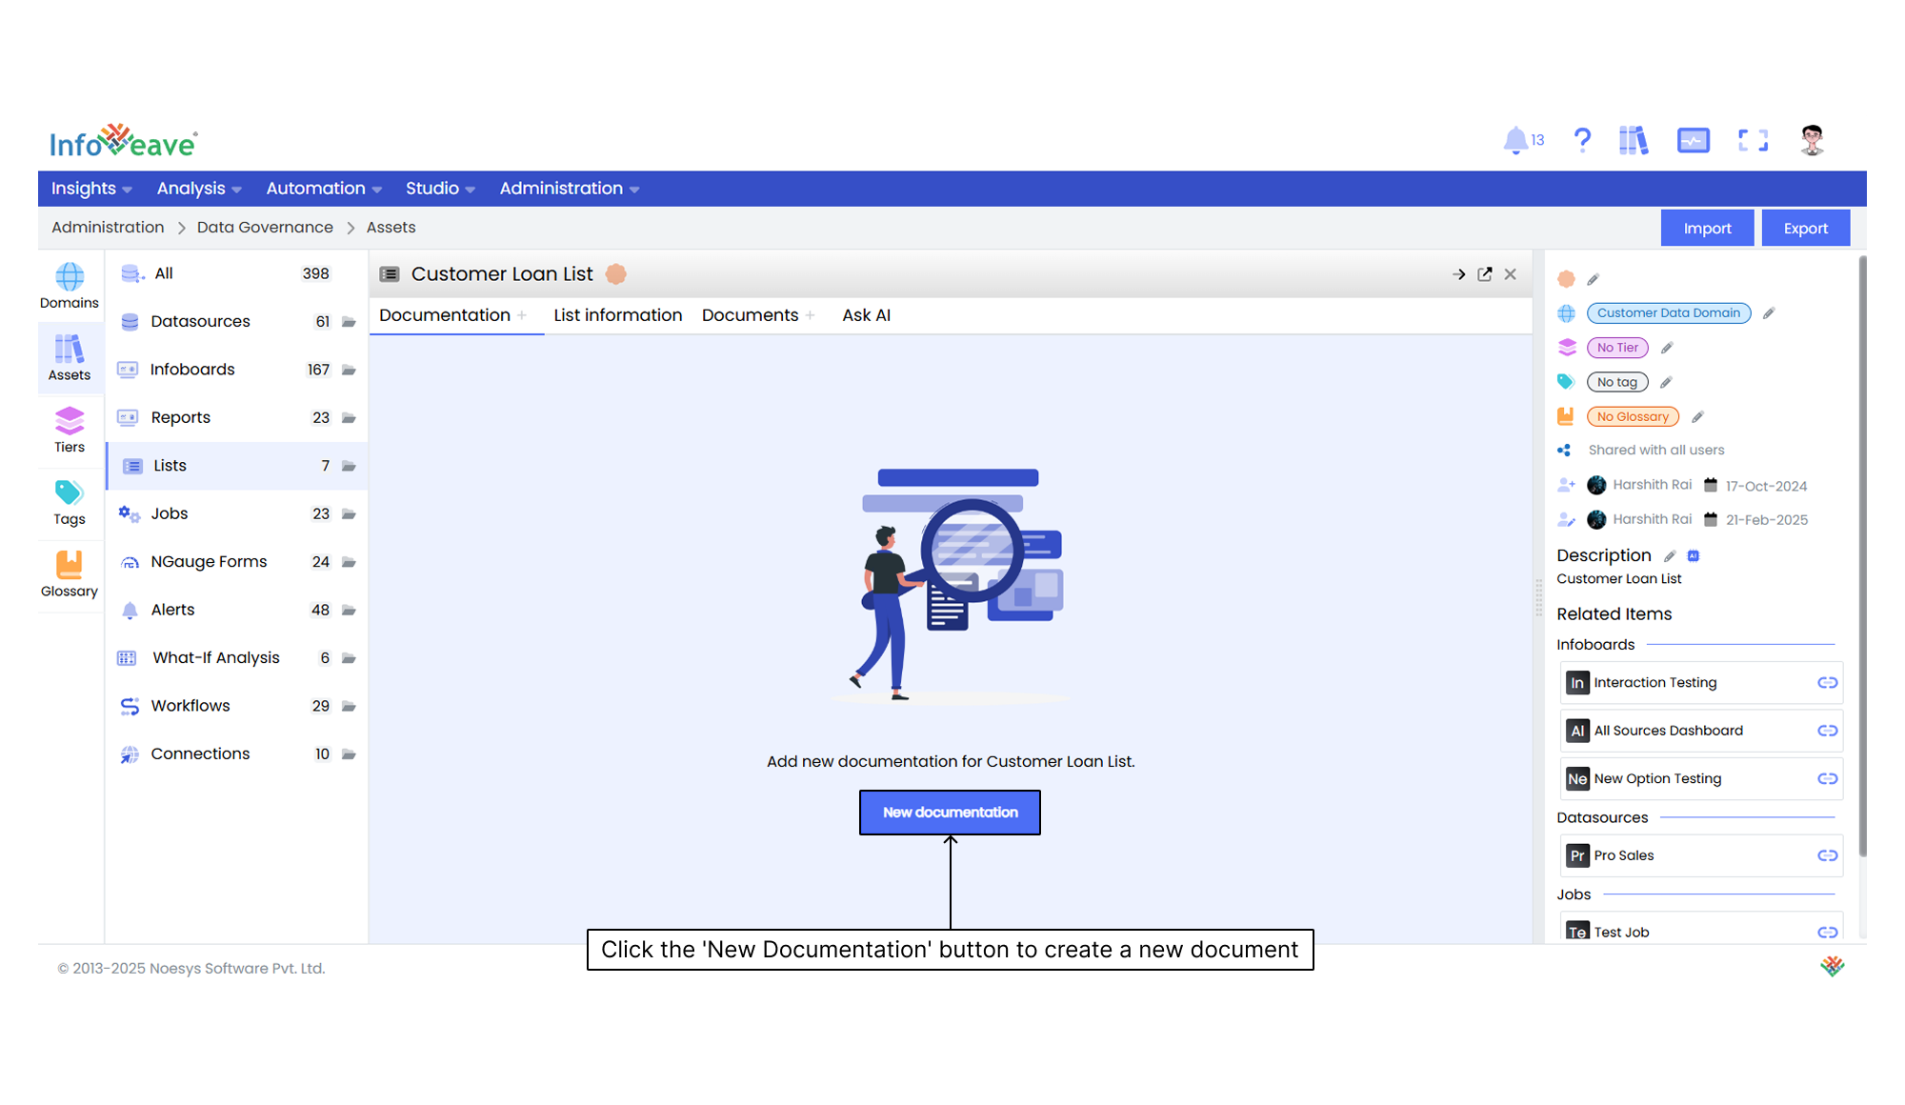
Task: Open the Pro Sales datasource item
Action: (x=1701, y=855)
